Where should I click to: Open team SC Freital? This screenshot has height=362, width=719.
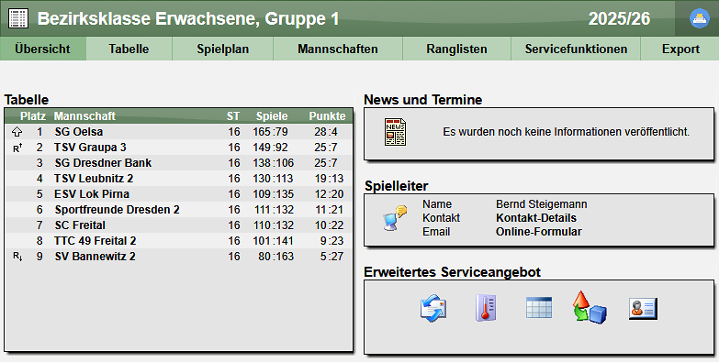[x=80, y=225]
